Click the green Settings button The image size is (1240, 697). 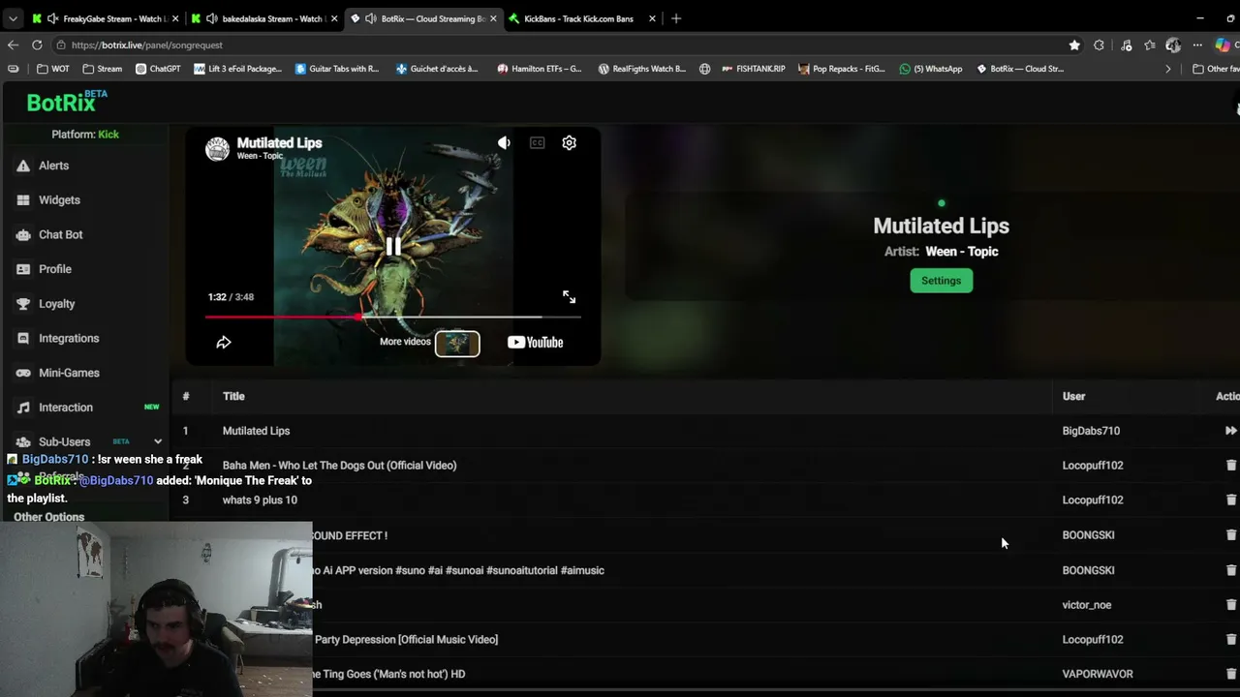click(x=941, y=281)
